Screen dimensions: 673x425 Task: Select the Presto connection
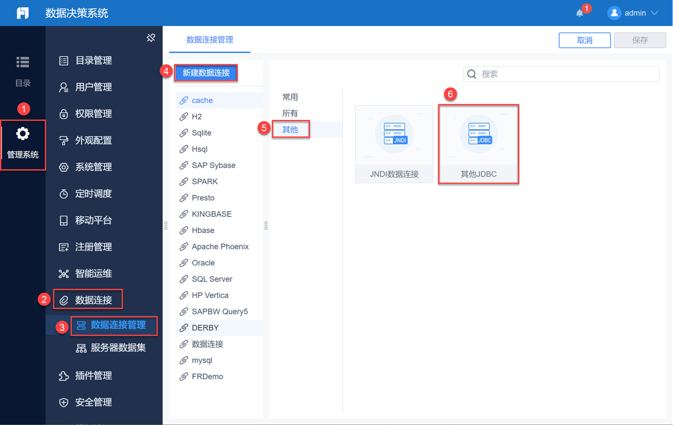point(219,198)
